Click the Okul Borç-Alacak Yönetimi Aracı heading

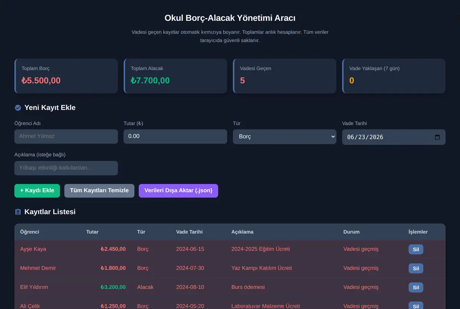tap(230, 18)
